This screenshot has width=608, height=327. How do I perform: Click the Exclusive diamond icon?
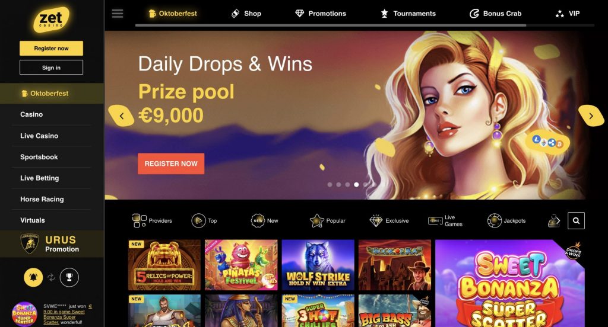(376, 220)
